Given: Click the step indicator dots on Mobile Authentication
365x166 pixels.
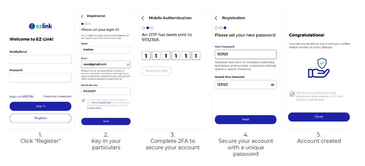Looking at the screenshot, I should (x=147, y=28).
